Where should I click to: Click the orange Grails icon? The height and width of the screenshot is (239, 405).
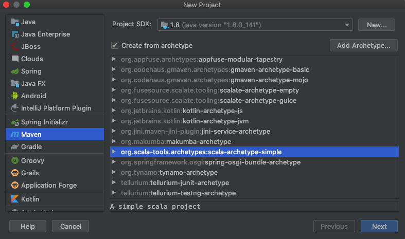(x=15, y=173)
